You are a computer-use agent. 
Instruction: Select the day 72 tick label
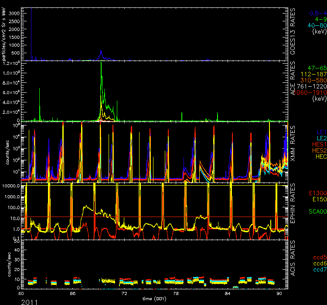tap(124, 294)
